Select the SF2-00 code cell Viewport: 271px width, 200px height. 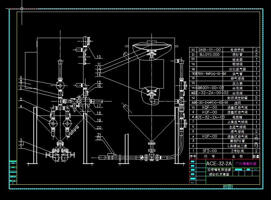coord(210,151)
